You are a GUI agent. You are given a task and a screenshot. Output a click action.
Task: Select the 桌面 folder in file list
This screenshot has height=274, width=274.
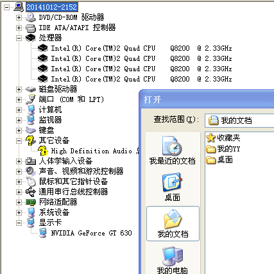point(219,160)
